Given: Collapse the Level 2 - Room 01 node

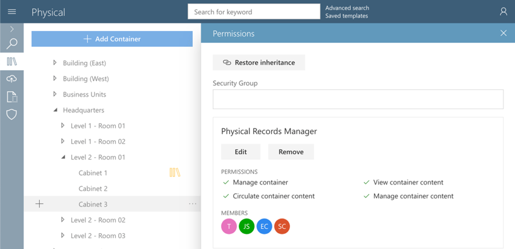Looking at the screenshot, I should click(x=63, y=157).
